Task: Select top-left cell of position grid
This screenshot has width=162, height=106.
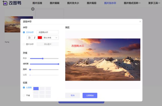Action: pos(36,88)
